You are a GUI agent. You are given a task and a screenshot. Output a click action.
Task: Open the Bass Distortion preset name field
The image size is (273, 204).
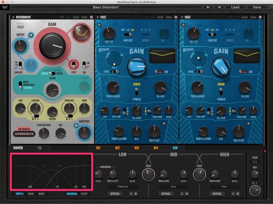pyautogui.click(x=106, y=7)
